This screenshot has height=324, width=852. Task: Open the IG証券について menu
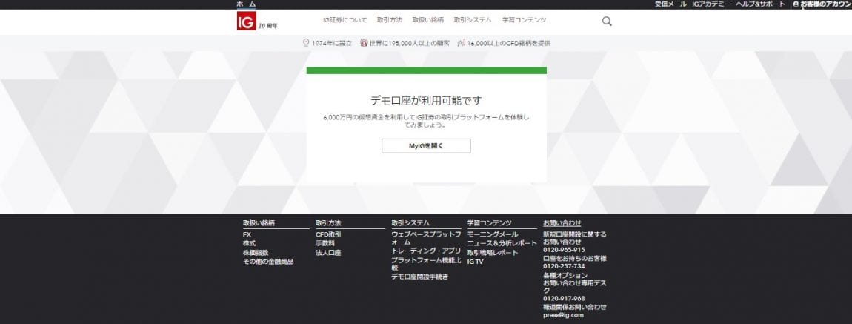click(x=345, y=20)
